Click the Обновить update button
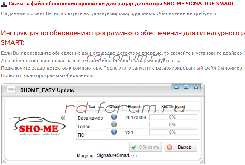This screenshot has width=245, height=165. tap(145, 147)
